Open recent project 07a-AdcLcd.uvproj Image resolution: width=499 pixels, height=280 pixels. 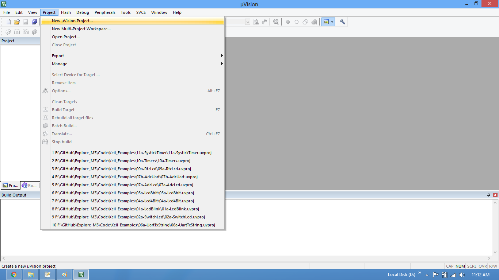tap(132, 185)
